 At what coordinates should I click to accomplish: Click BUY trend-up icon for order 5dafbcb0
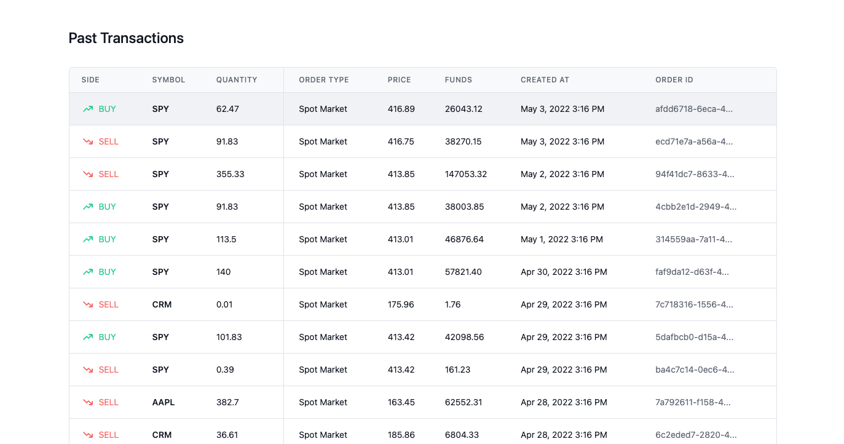pos(88,337)
